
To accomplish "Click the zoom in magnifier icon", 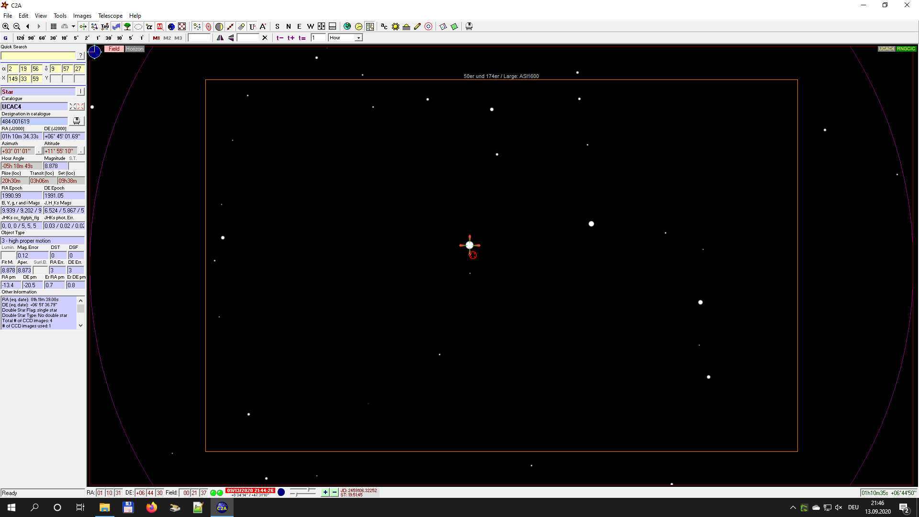I will coord(6,26).
